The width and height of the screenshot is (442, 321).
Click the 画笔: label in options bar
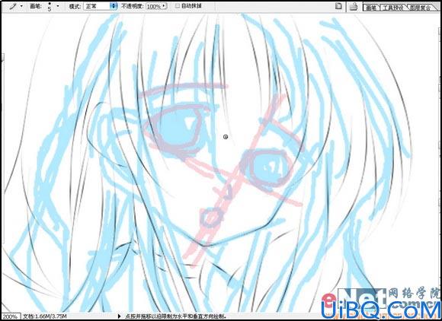coord(36,6)
